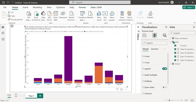Switch to Report view in left sidebar

[3, 27]
